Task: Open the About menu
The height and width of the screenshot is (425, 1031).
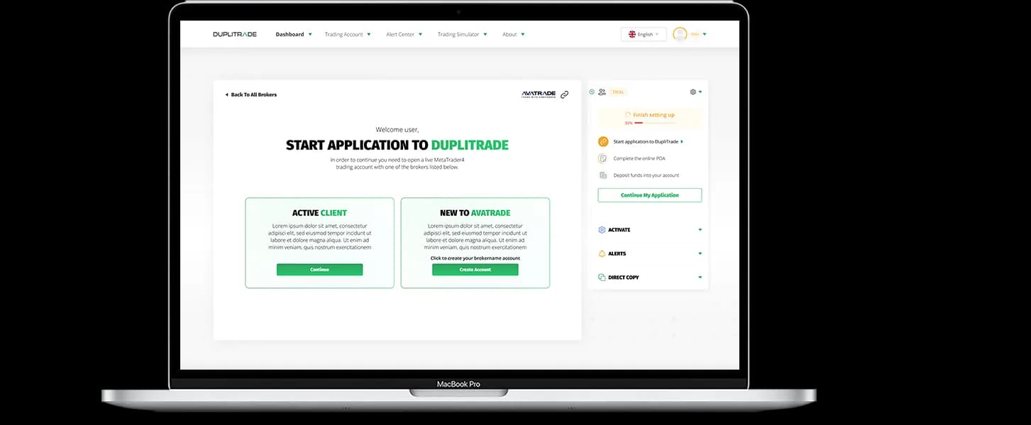Action: tap(514, 34)
